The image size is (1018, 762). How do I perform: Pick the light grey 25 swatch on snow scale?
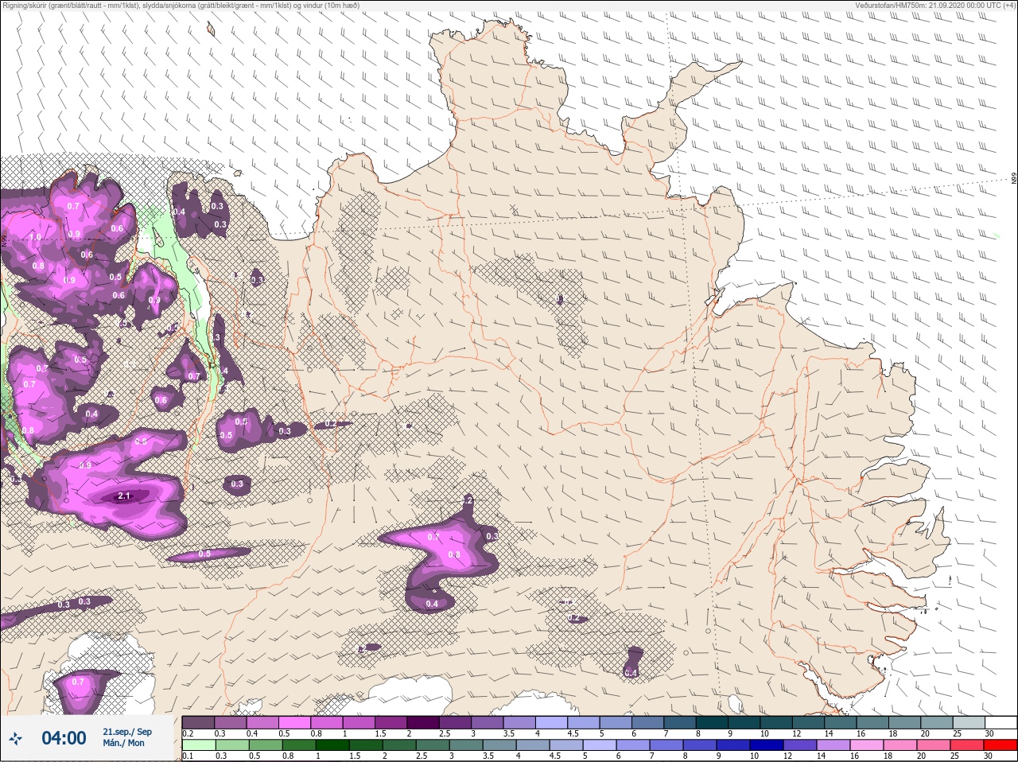tap(969, 722)
